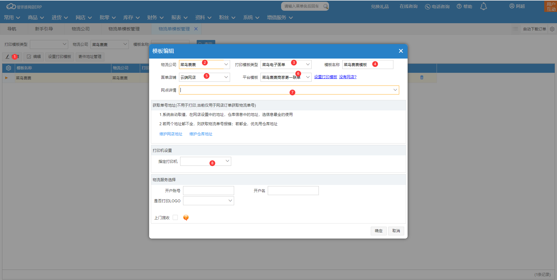Screen dimensions: 557x280
Task: Click the search magnifier icon in the menu search box
Action: [326, 6]
